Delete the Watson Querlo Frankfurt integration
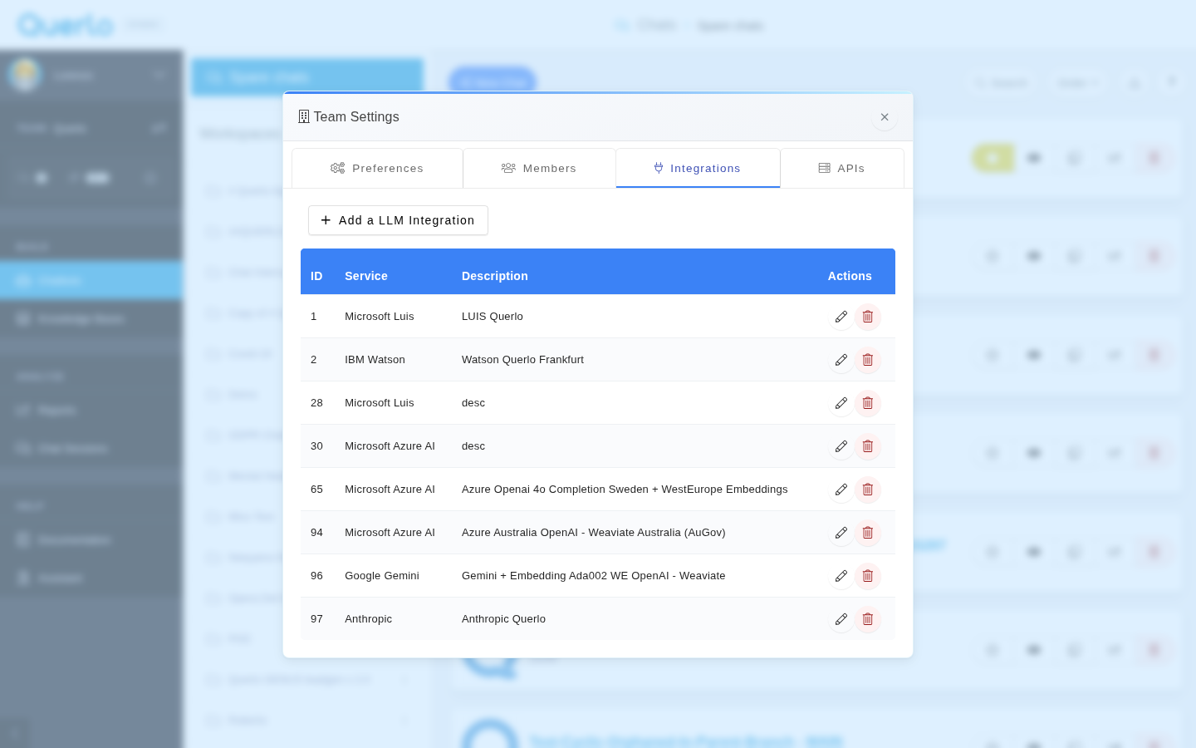The image size is (1196, 748). pos(868,360)
